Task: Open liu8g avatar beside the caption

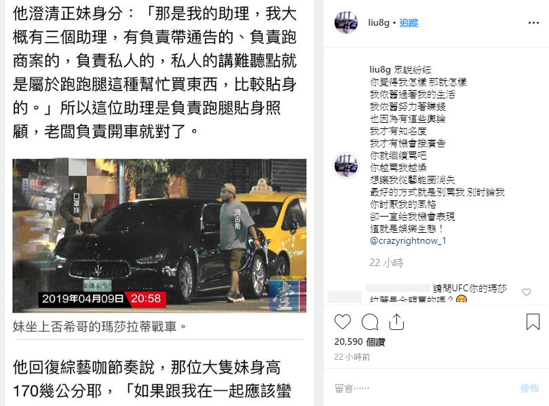Action: pyautogui.click(x=346, y=166)
